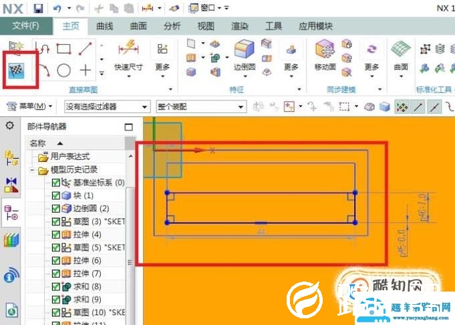Click the Extrude icon in feature group
The image size is (455, 325).
[191, 58]
